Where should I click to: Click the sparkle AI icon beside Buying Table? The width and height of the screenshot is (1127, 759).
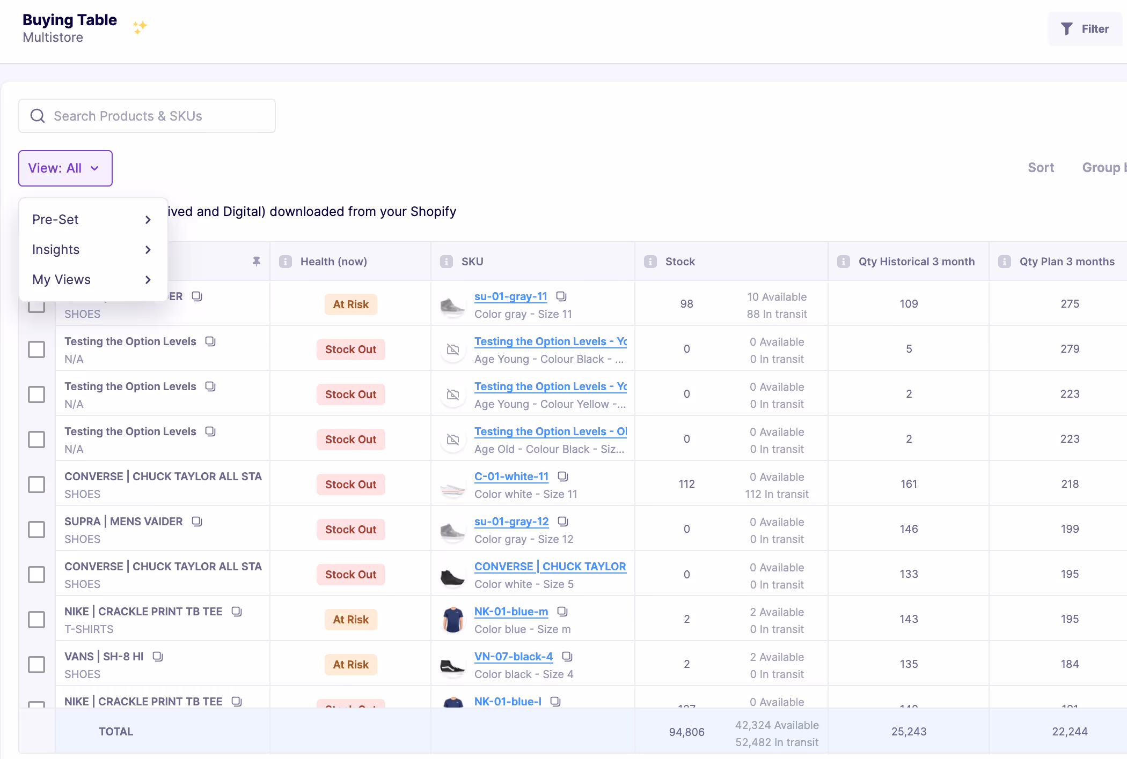click(140, 27)
